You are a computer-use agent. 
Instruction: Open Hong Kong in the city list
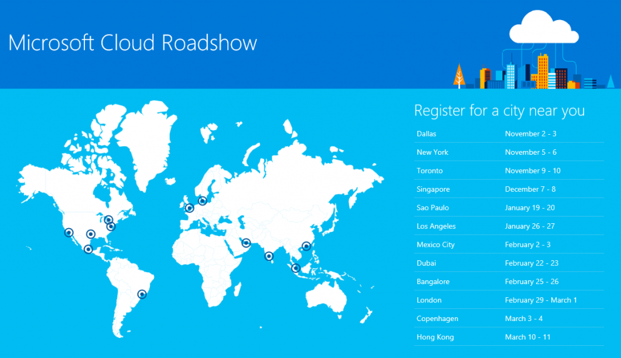tap(435, 337)
